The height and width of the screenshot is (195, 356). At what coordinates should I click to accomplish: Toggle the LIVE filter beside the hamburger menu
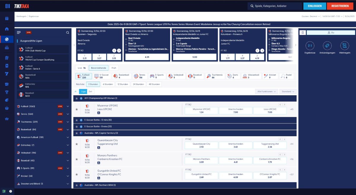click(x=29, y=33)
